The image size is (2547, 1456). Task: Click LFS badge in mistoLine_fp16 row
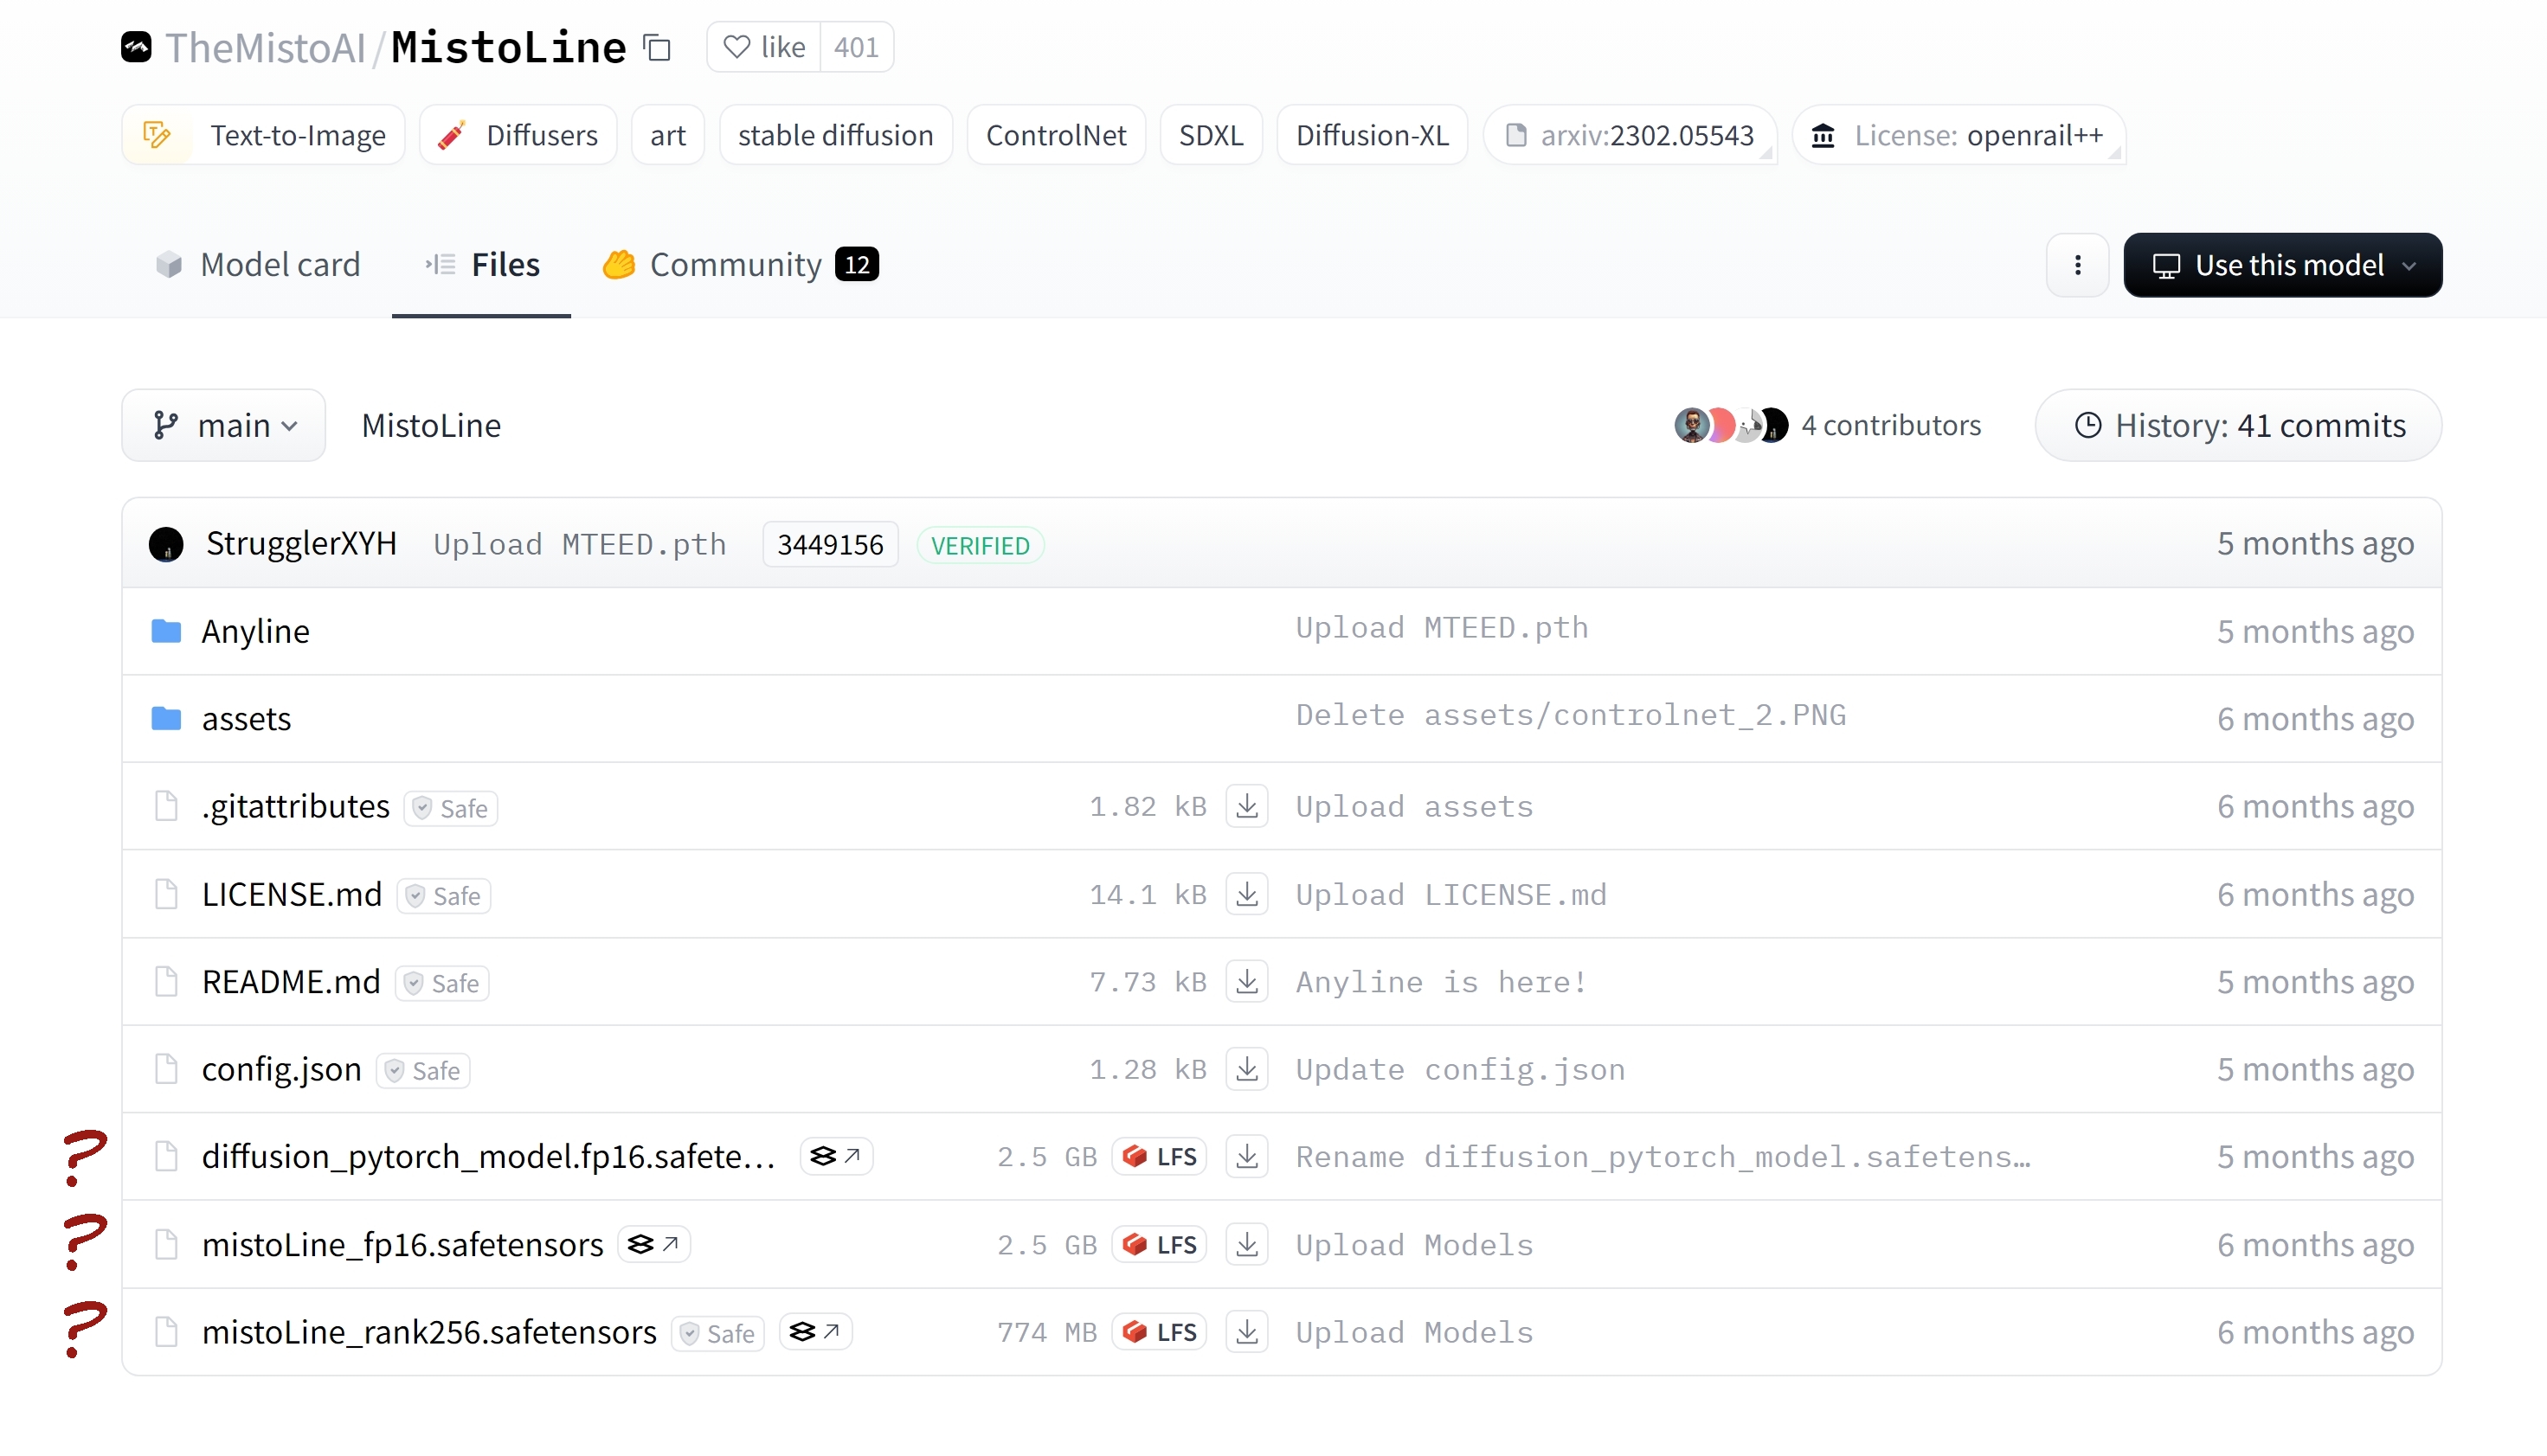[1160, 1245]
